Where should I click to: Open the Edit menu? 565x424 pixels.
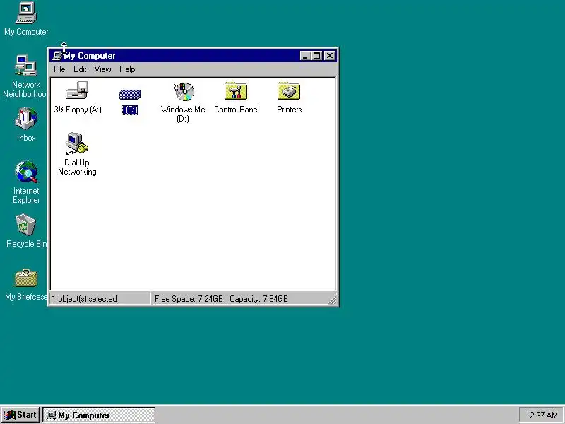coord(80,69)
